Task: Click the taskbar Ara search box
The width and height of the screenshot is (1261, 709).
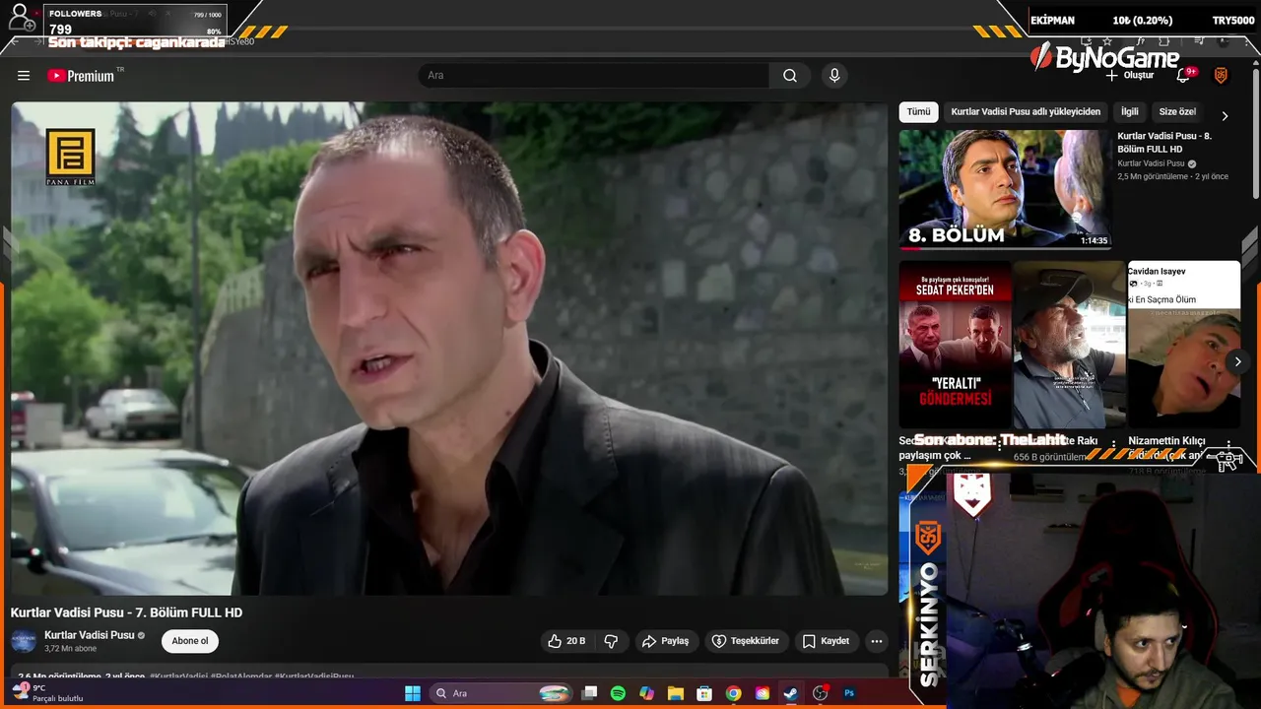Action: (502, 693)
